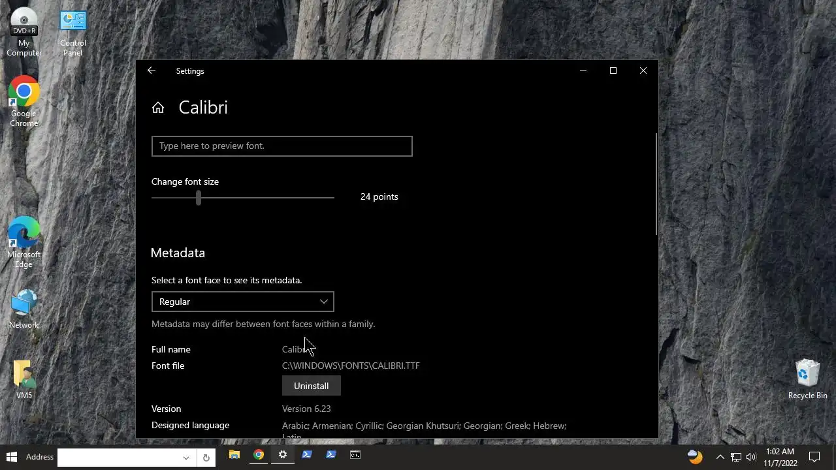The image size is (836, 470).
Task: Go back using the Settings back arrow
Action: (x=152, y=70)
